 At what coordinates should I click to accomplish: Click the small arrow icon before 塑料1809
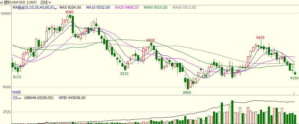pos(2,2)
